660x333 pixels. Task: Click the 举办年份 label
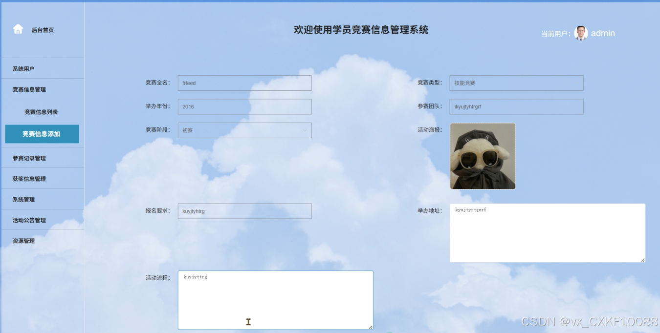point(157,106)
